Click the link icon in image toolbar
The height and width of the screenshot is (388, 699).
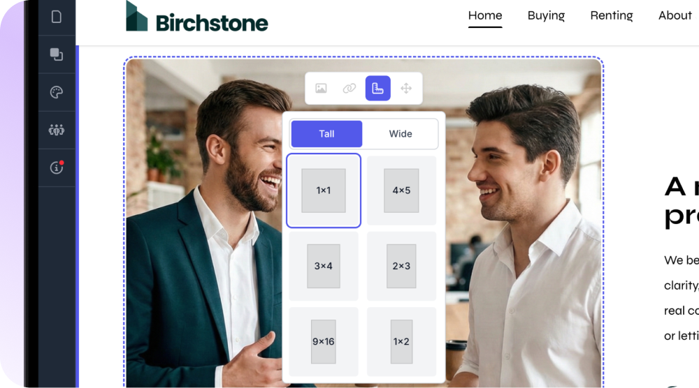pos(349,88)
